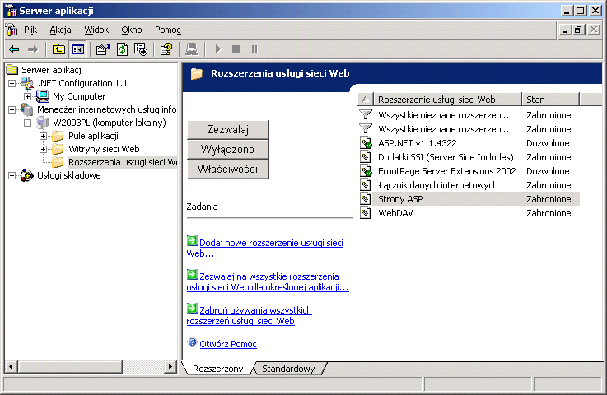This screenshot has width=607, height=395.
Task: Click the Export list toolbar icon
Action: [141, 49]
